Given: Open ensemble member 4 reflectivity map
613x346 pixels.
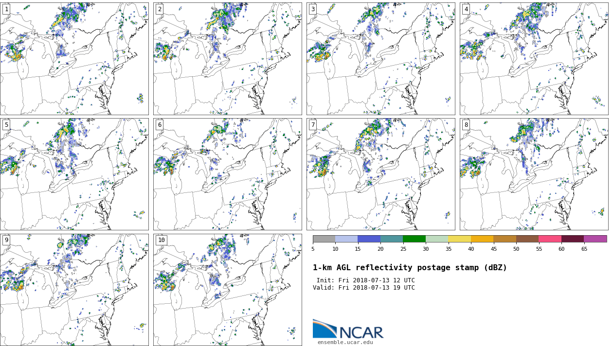Looking at the screenshot, I should [x=534, y=59].
